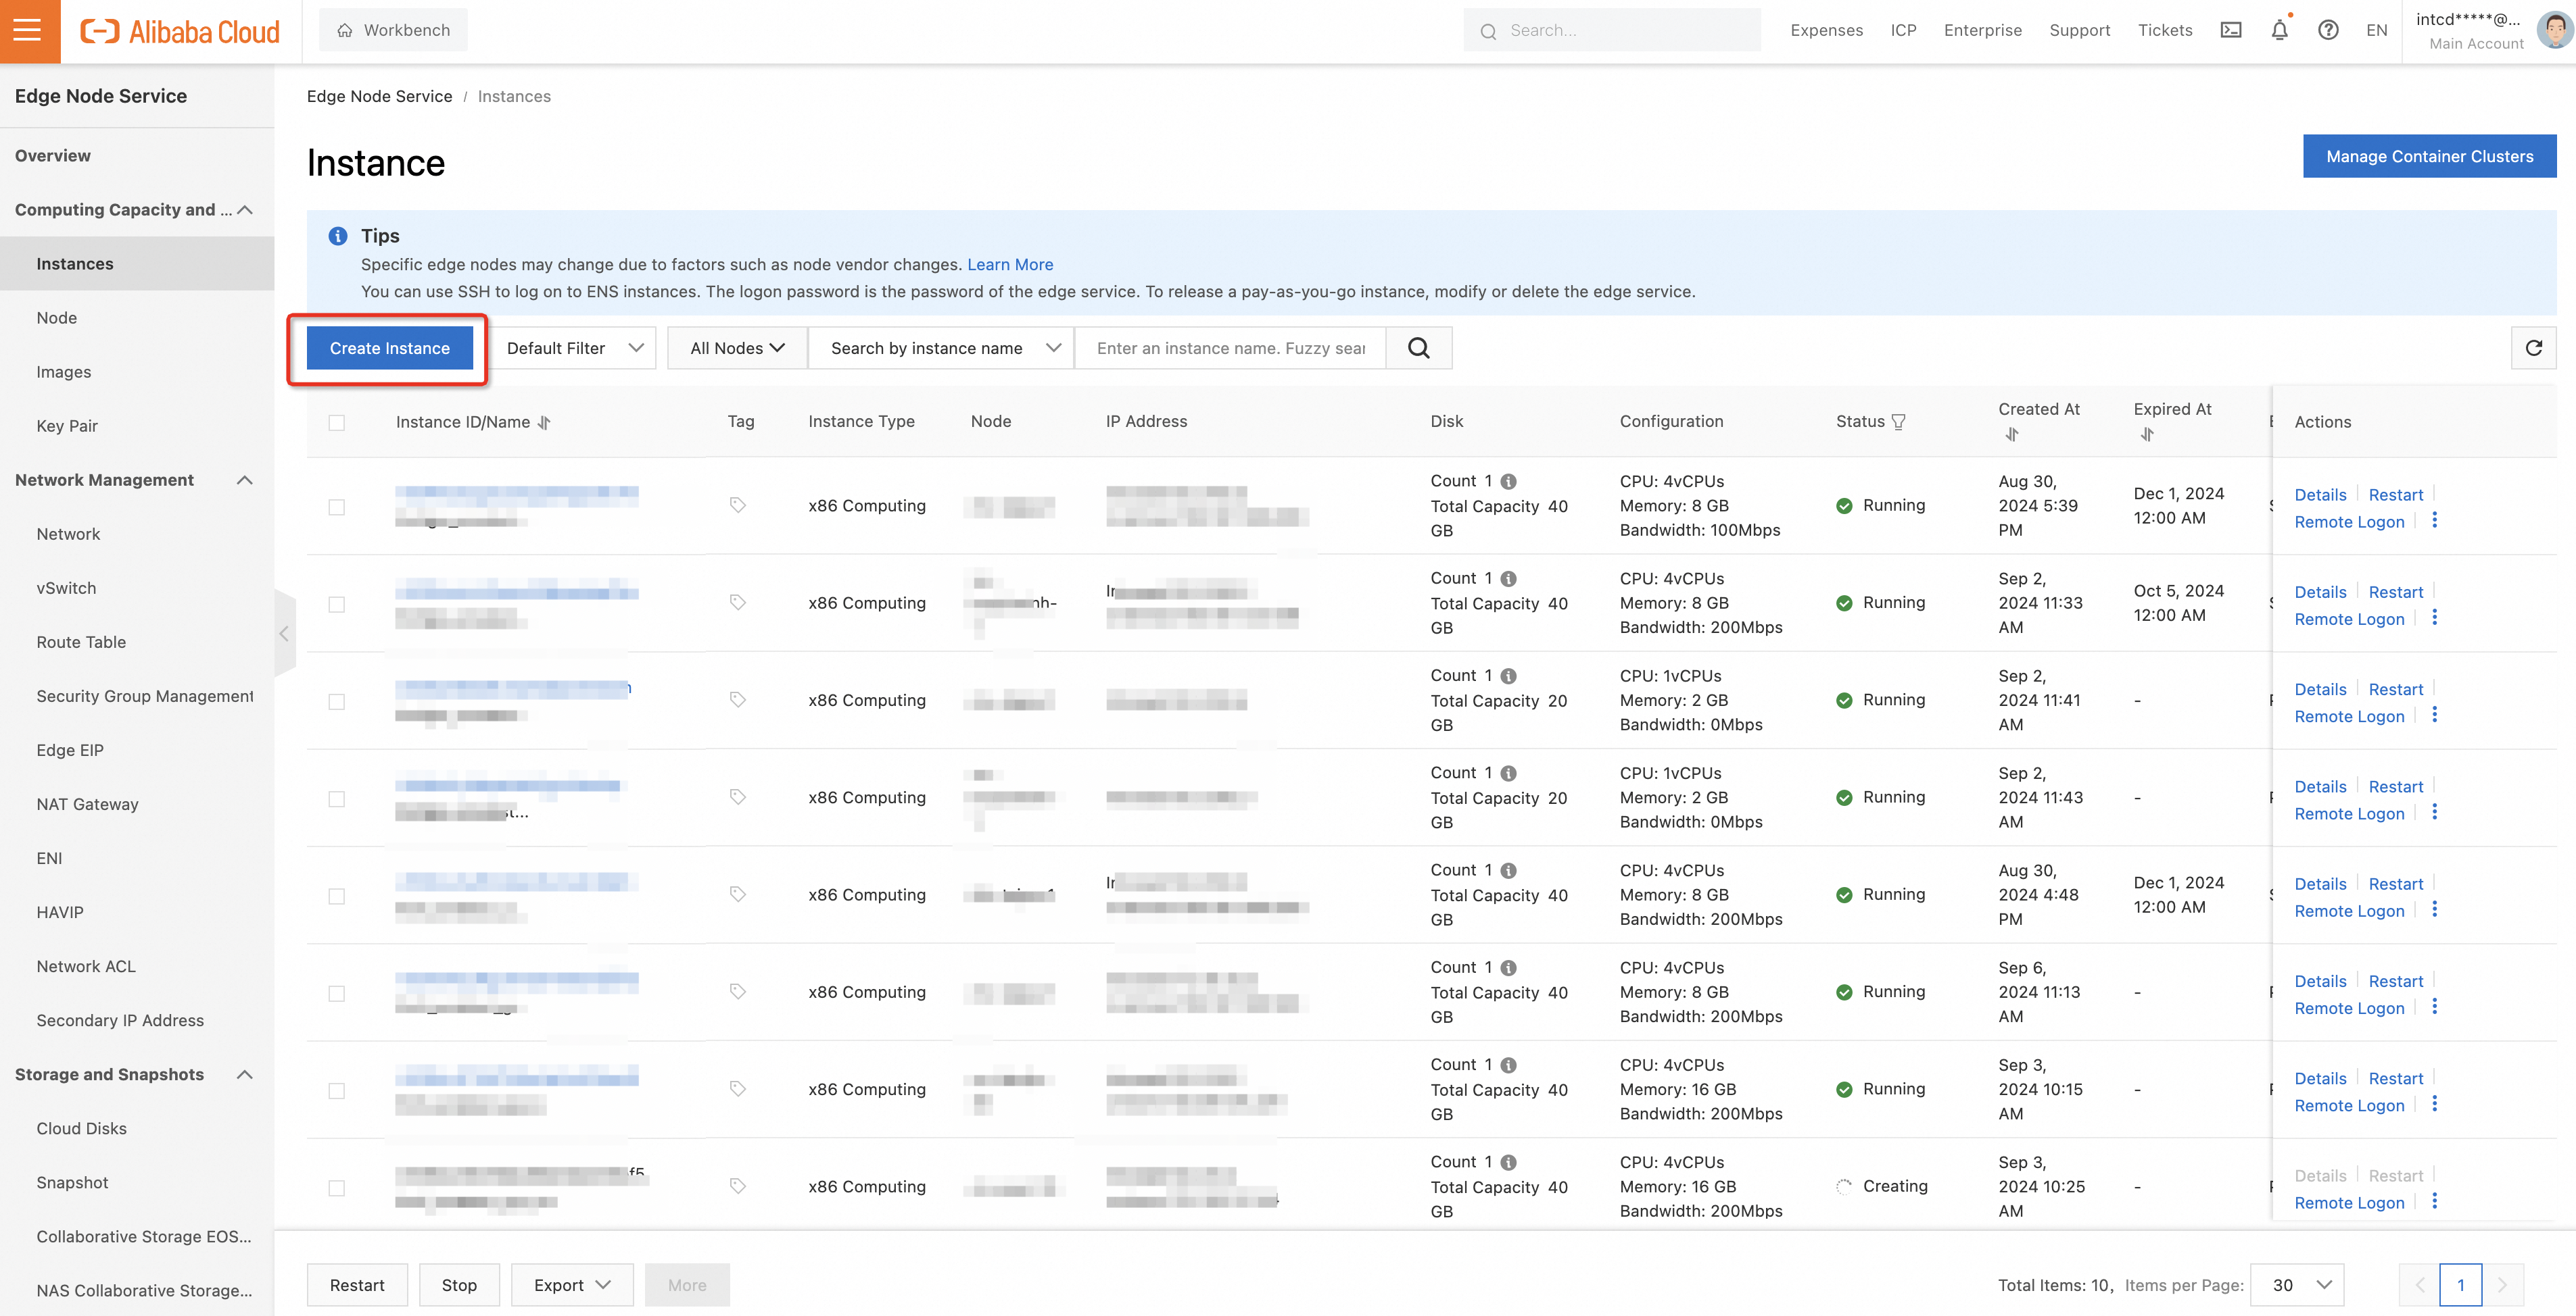Sort by Expired At column
Screen dimensions: 2576x1316
pos(2147,434)
